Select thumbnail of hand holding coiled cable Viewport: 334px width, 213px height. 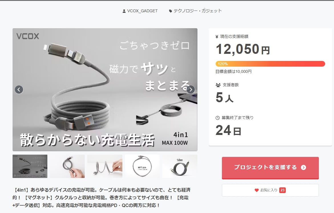click(67, 166)
